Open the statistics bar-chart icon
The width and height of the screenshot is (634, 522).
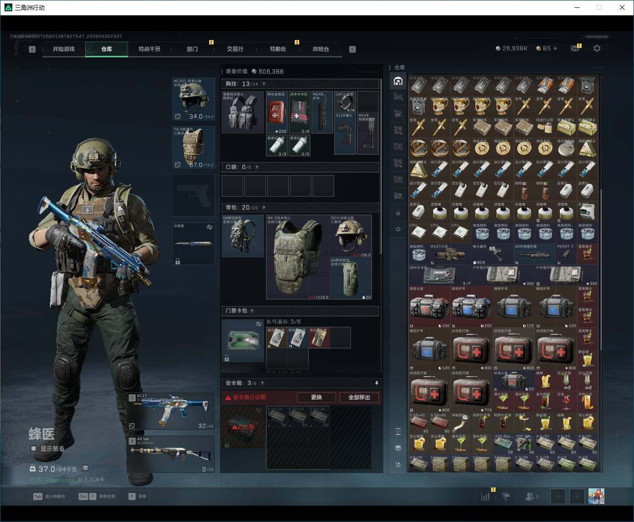pos(485,496)
